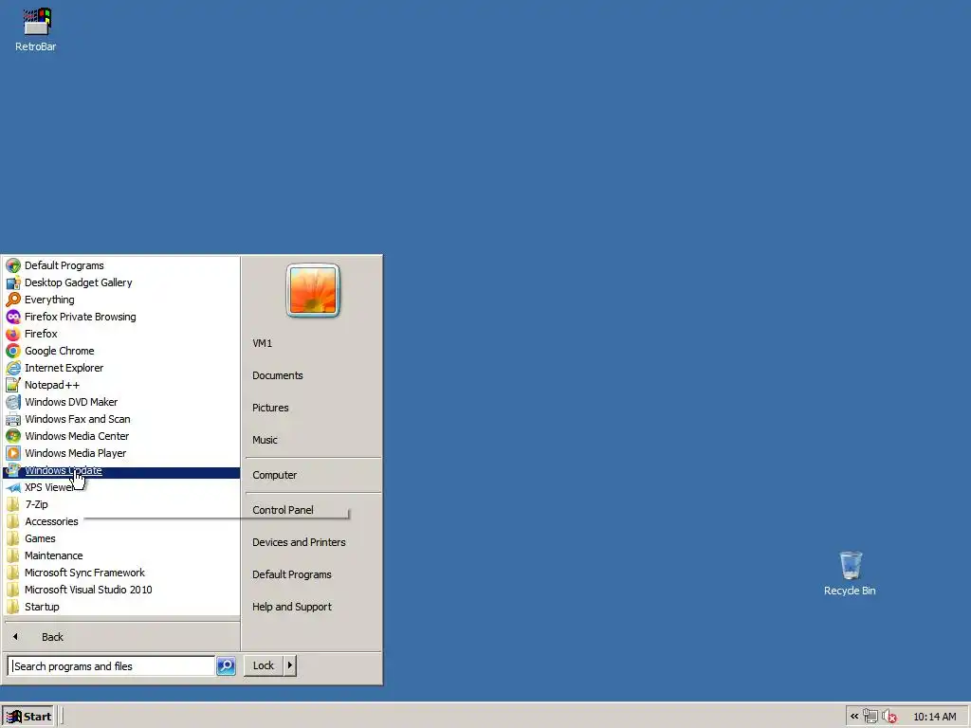This screenshot has height=728, width=971.
Task: Open Help and Support
Action: coord(313,607)
